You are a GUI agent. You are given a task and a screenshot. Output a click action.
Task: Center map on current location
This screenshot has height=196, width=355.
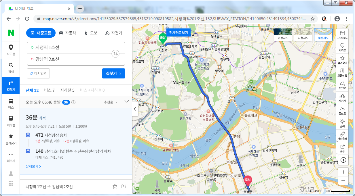pos(343,160)
